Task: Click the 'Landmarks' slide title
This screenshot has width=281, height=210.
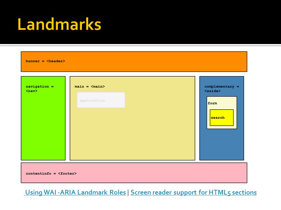Action: (x=59, y=24)
